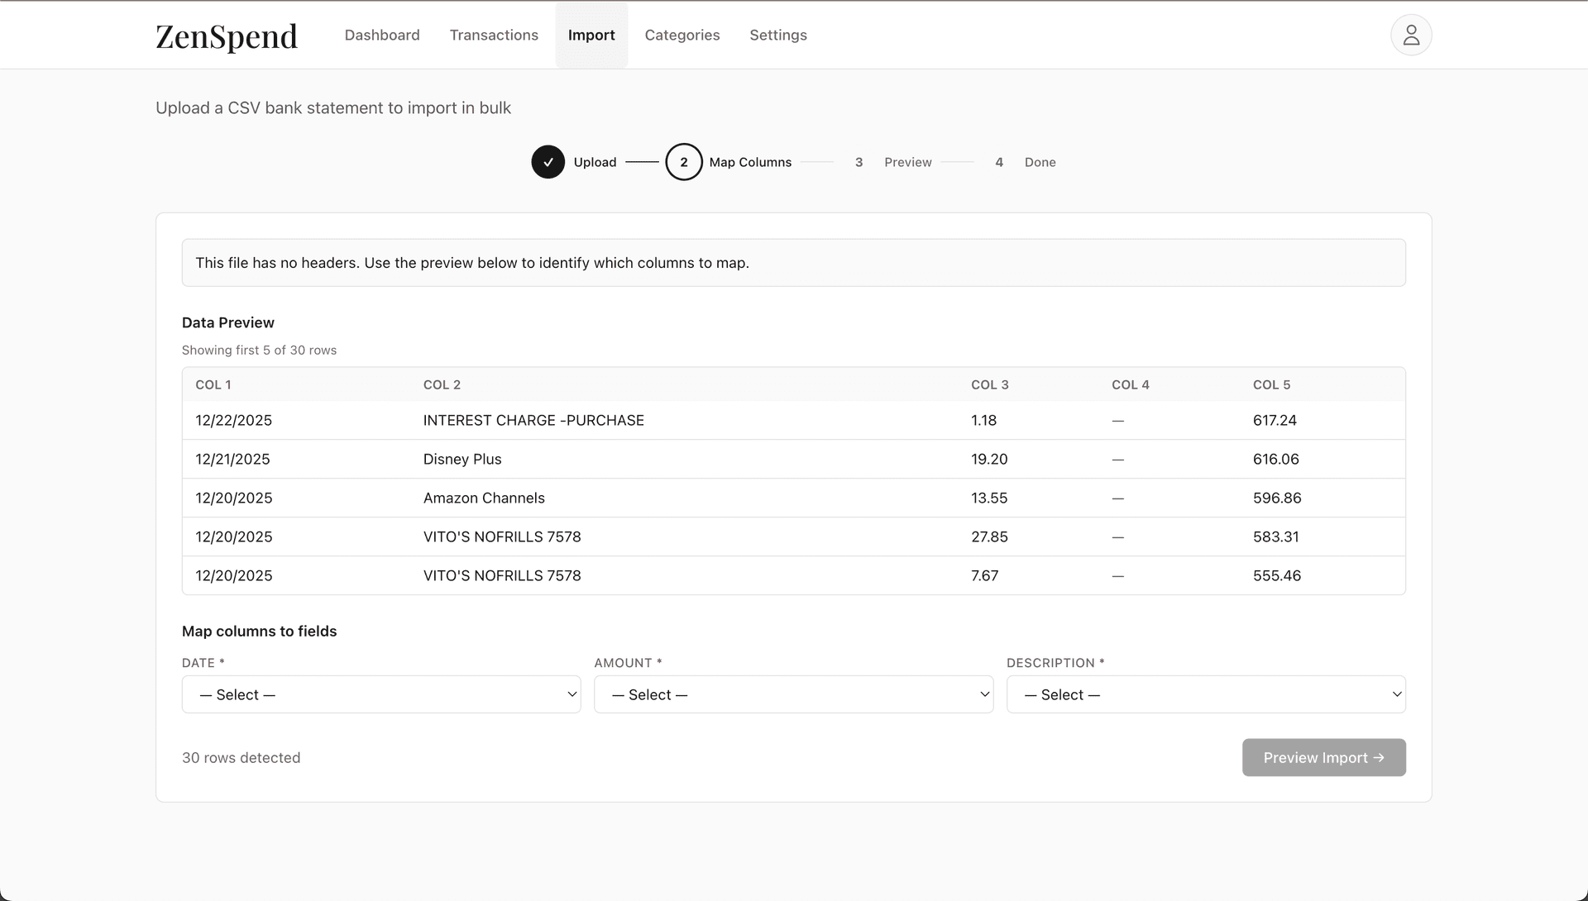This screenshot has width=1588, height=901.
Task: Open the Transactions tab
Action: (494, 35)
